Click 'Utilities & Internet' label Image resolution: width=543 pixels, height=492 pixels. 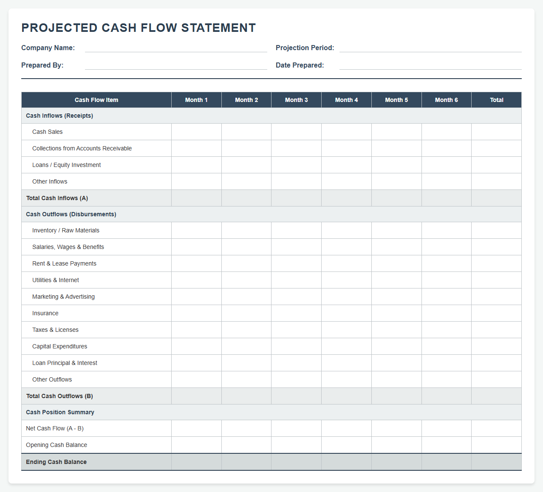pyautogui.click(x=56, y=280)
